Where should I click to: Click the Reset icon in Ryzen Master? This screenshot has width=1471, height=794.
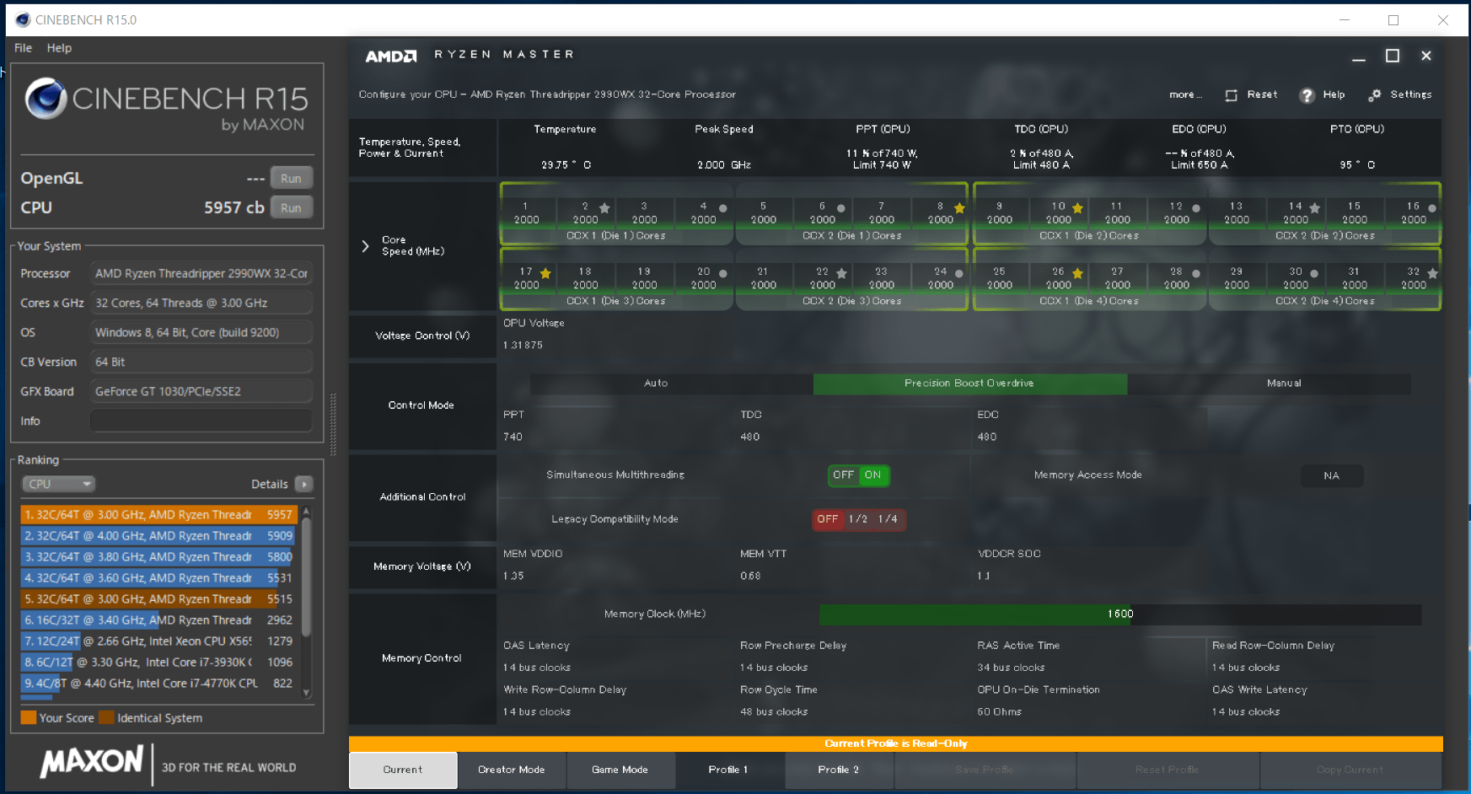click(x=1232, y=95)
